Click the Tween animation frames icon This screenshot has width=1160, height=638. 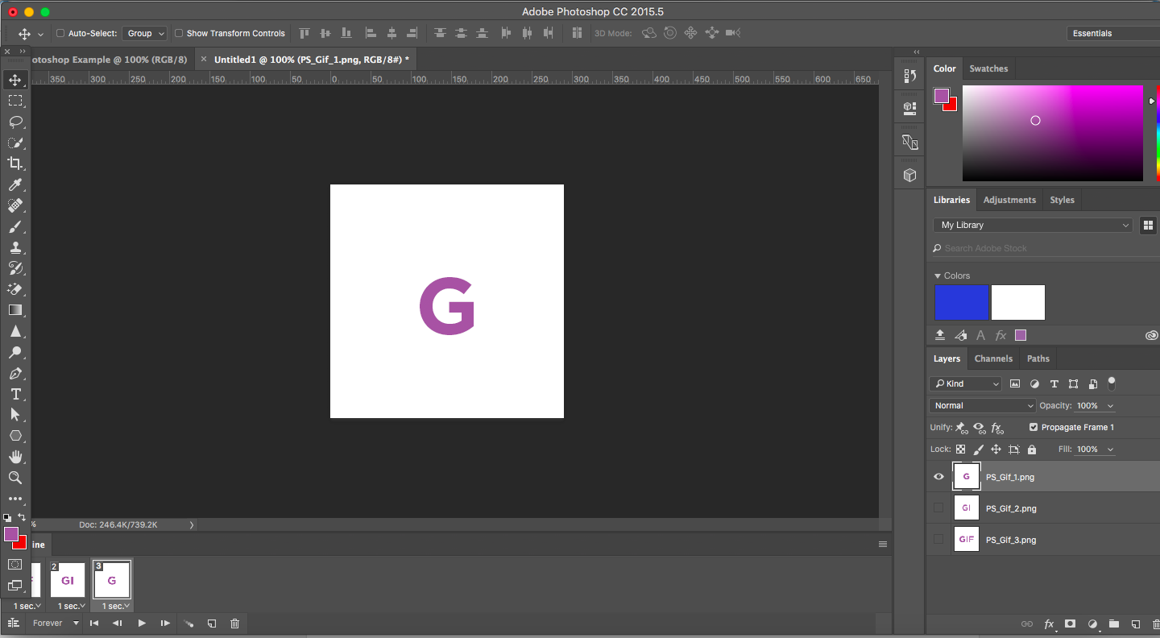188,623
